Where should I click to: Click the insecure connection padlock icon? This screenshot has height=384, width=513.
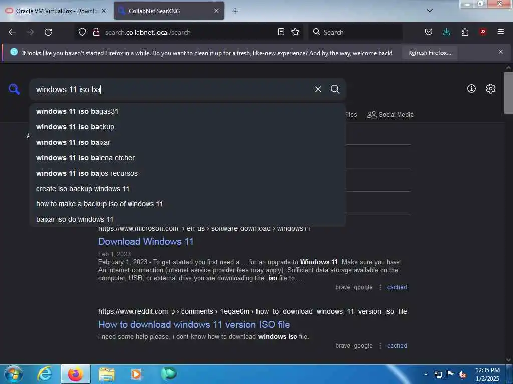click(x=96, y=32)
